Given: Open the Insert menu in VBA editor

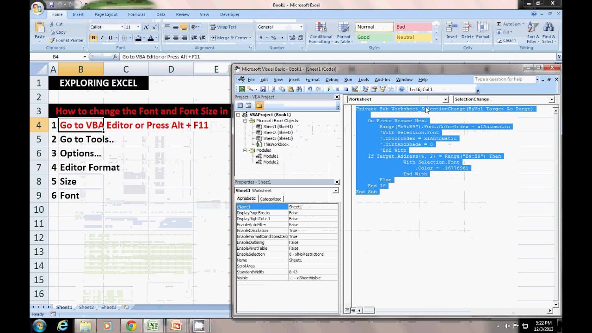Looking at the screenshot, I should click(x=294, y=80).
